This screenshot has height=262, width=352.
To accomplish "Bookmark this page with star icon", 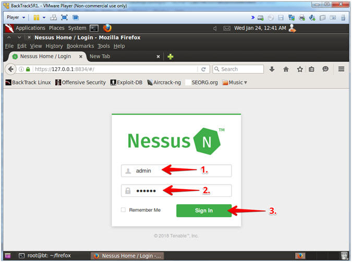I will pos(300,69).
